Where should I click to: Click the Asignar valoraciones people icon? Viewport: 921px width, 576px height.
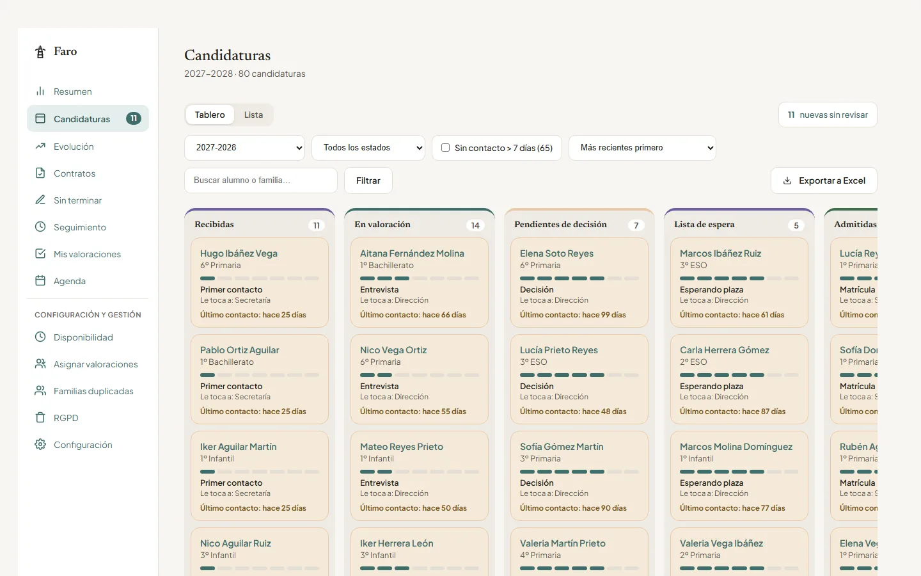click(40, 364)
